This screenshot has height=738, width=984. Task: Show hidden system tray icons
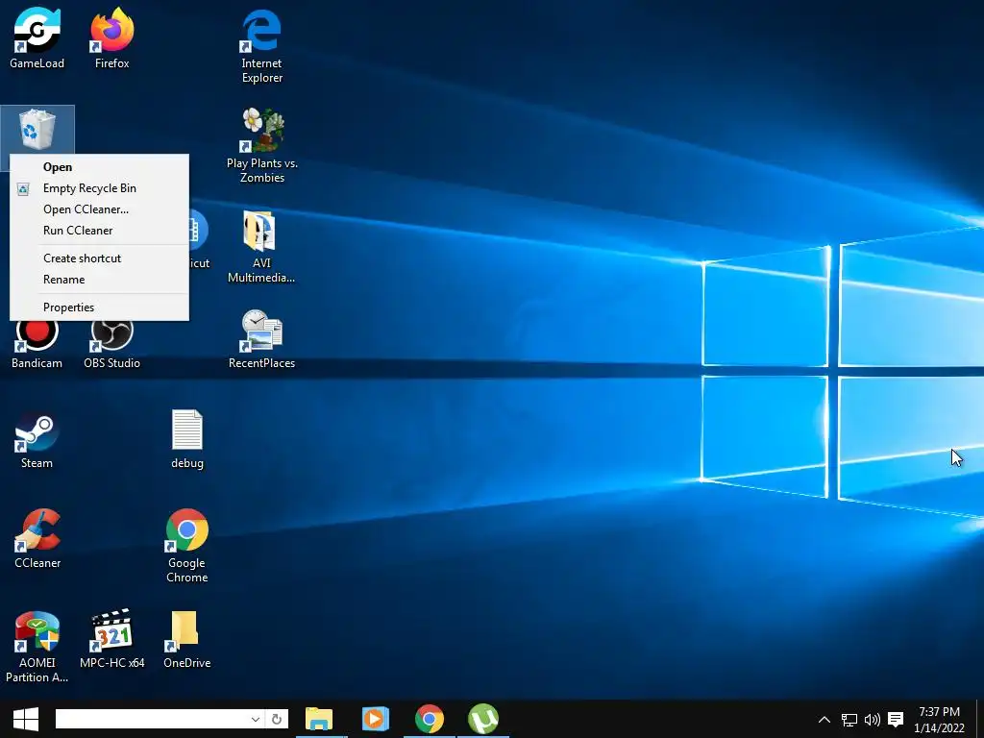click(x=824, y=720)
